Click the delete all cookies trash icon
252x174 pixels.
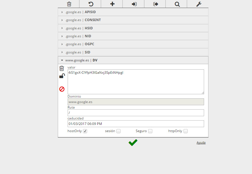tap(69, 4)
